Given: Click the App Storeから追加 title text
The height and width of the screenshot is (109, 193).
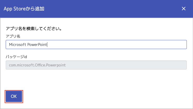Looking at the screenshot, I should click(x=24, y=9).
